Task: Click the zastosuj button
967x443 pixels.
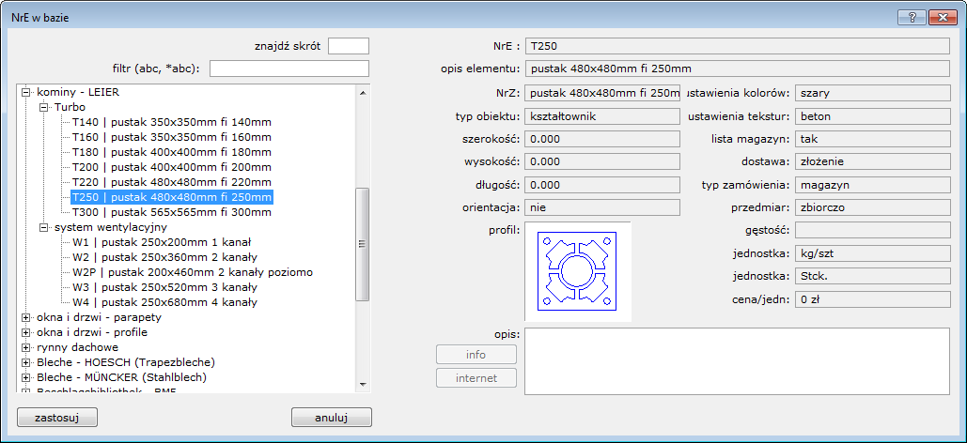Action: click(x=57, y=417)
